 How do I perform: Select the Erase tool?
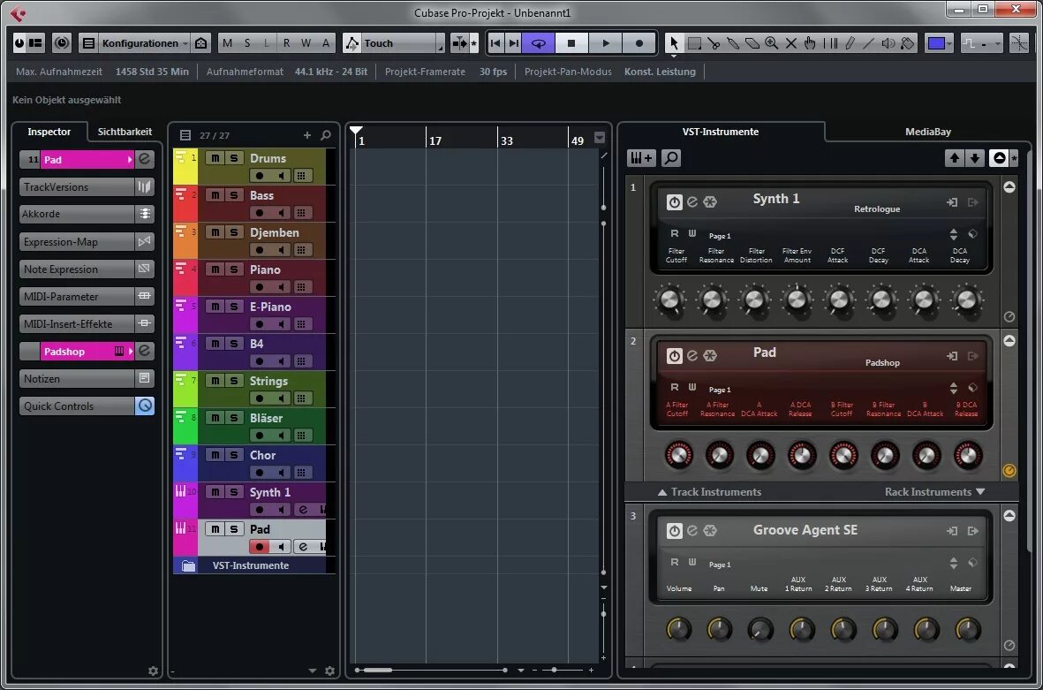[752, 43]
